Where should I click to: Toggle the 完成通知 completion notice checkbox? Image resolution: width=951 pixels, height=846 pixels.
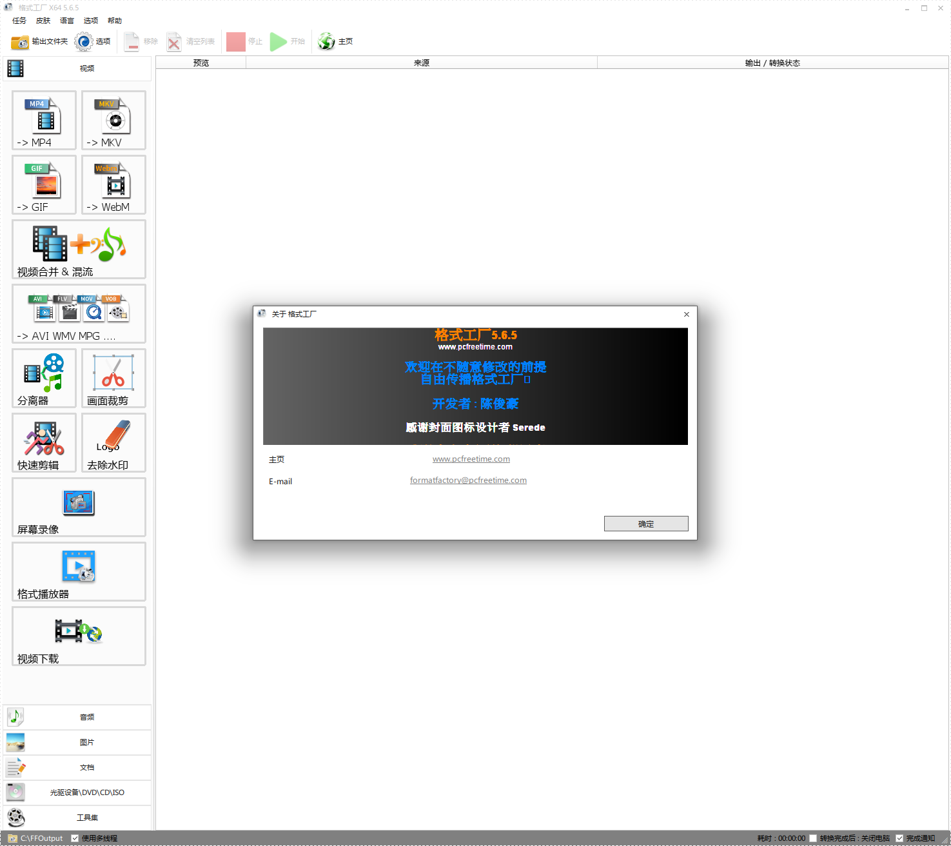[x=899, y=838]
